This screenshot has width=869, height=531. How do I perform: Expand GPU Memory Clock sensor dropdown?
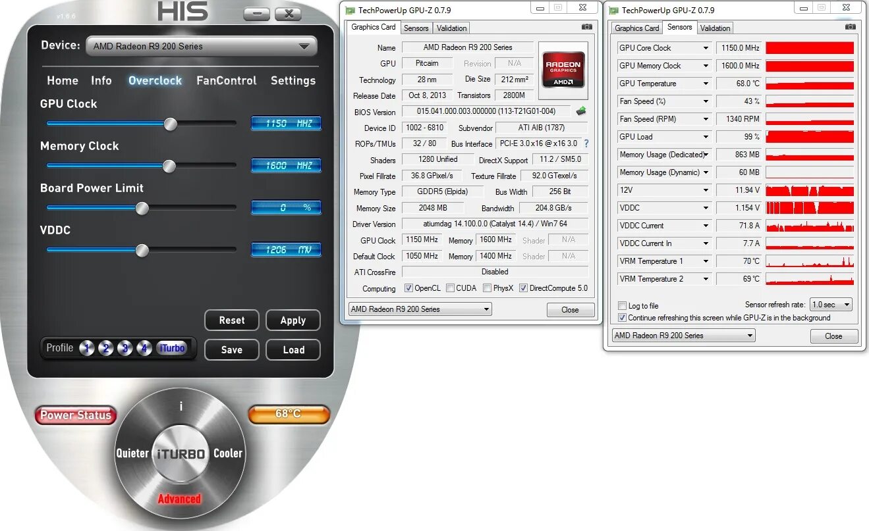coord(706,66)
